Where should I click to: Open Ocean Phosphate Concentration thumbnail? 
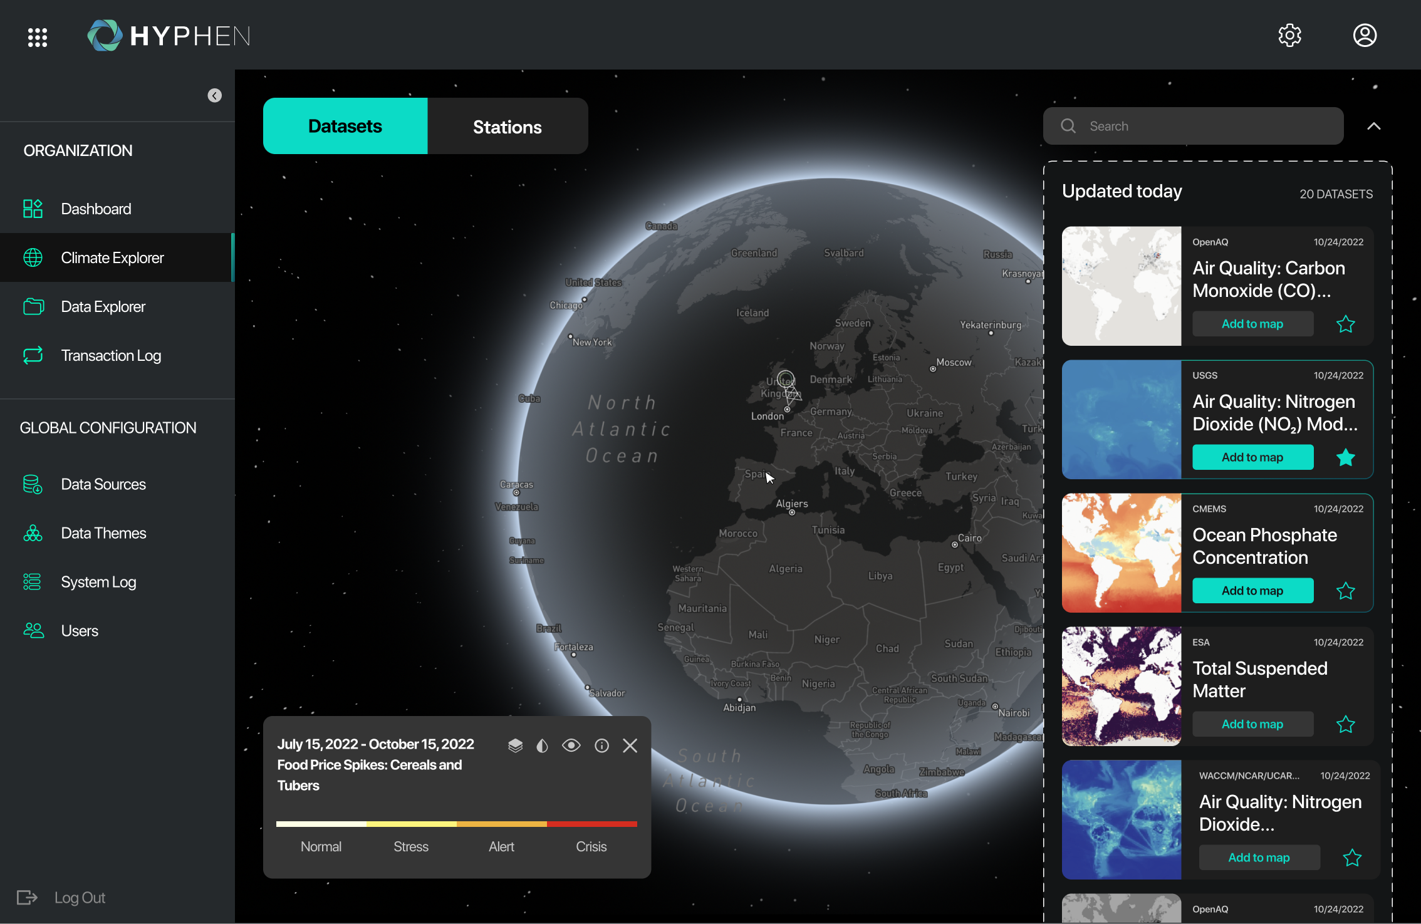point(1122,553)
